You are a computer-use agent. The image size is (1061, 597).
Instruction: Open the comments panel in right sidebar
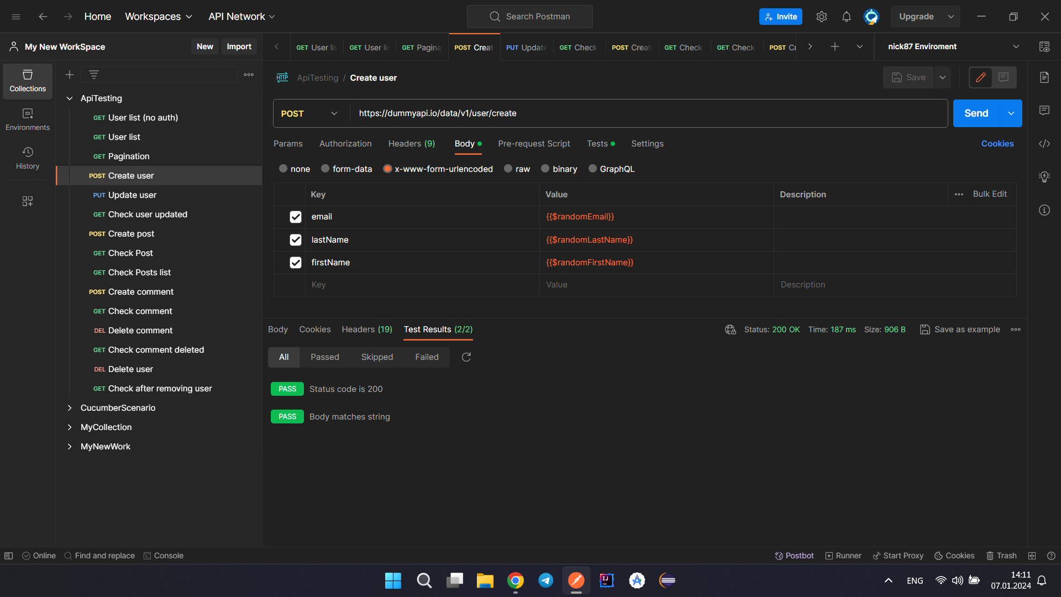click(x=1044, y=111)
